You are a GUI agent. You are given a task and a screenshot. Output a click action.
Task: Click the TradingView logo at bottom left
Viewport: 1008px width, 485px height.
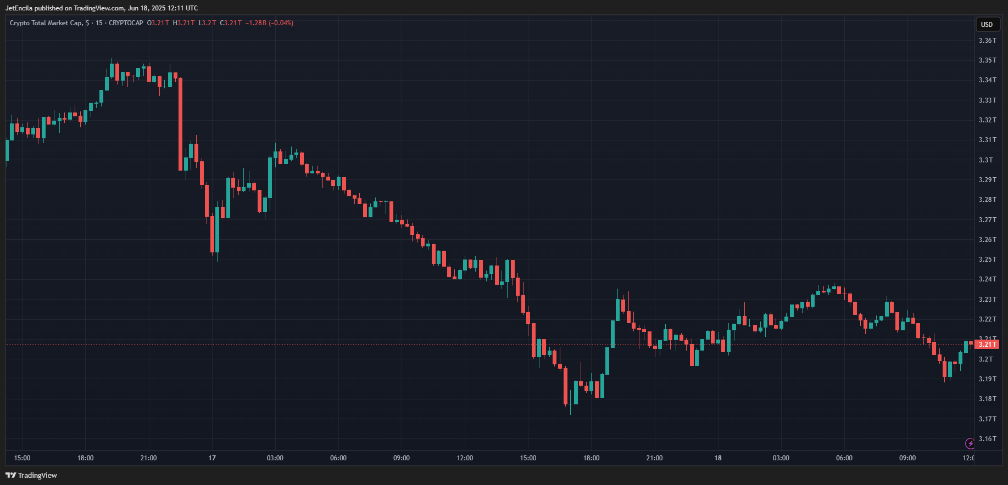click(x=31, y=475)
